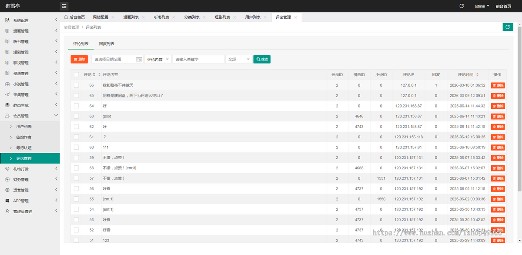Check the box for comment ID 57
Viewport: 522px width, 255px height.
coord(77,178)
